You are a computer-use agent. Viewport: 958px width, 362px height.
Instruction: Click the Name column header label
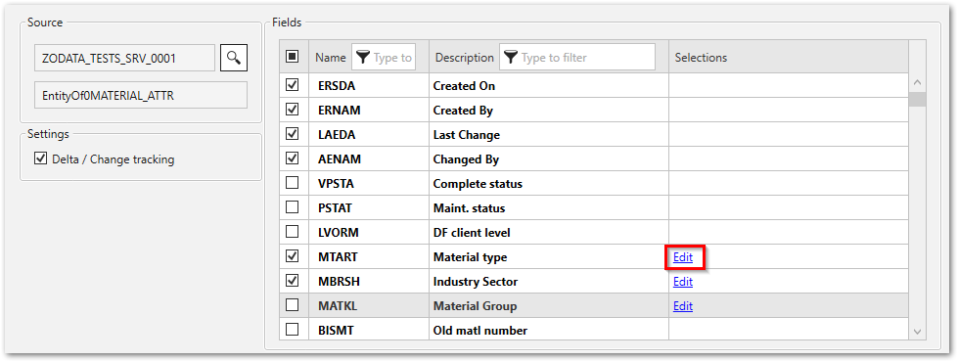point(331,58)
